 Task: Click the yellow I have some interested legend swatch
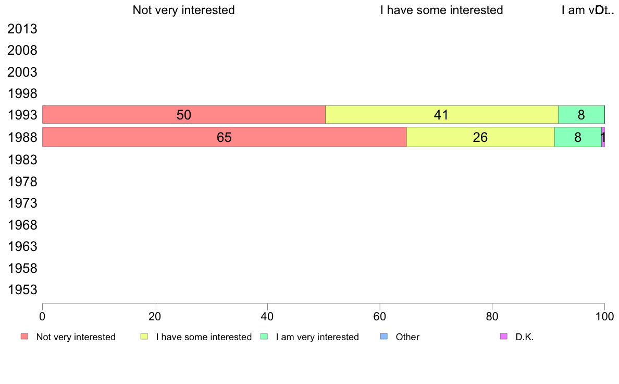[144, 337]
